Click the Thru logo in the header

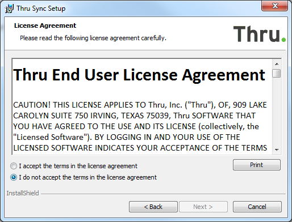pyautogui.click(x=260, y=34)
